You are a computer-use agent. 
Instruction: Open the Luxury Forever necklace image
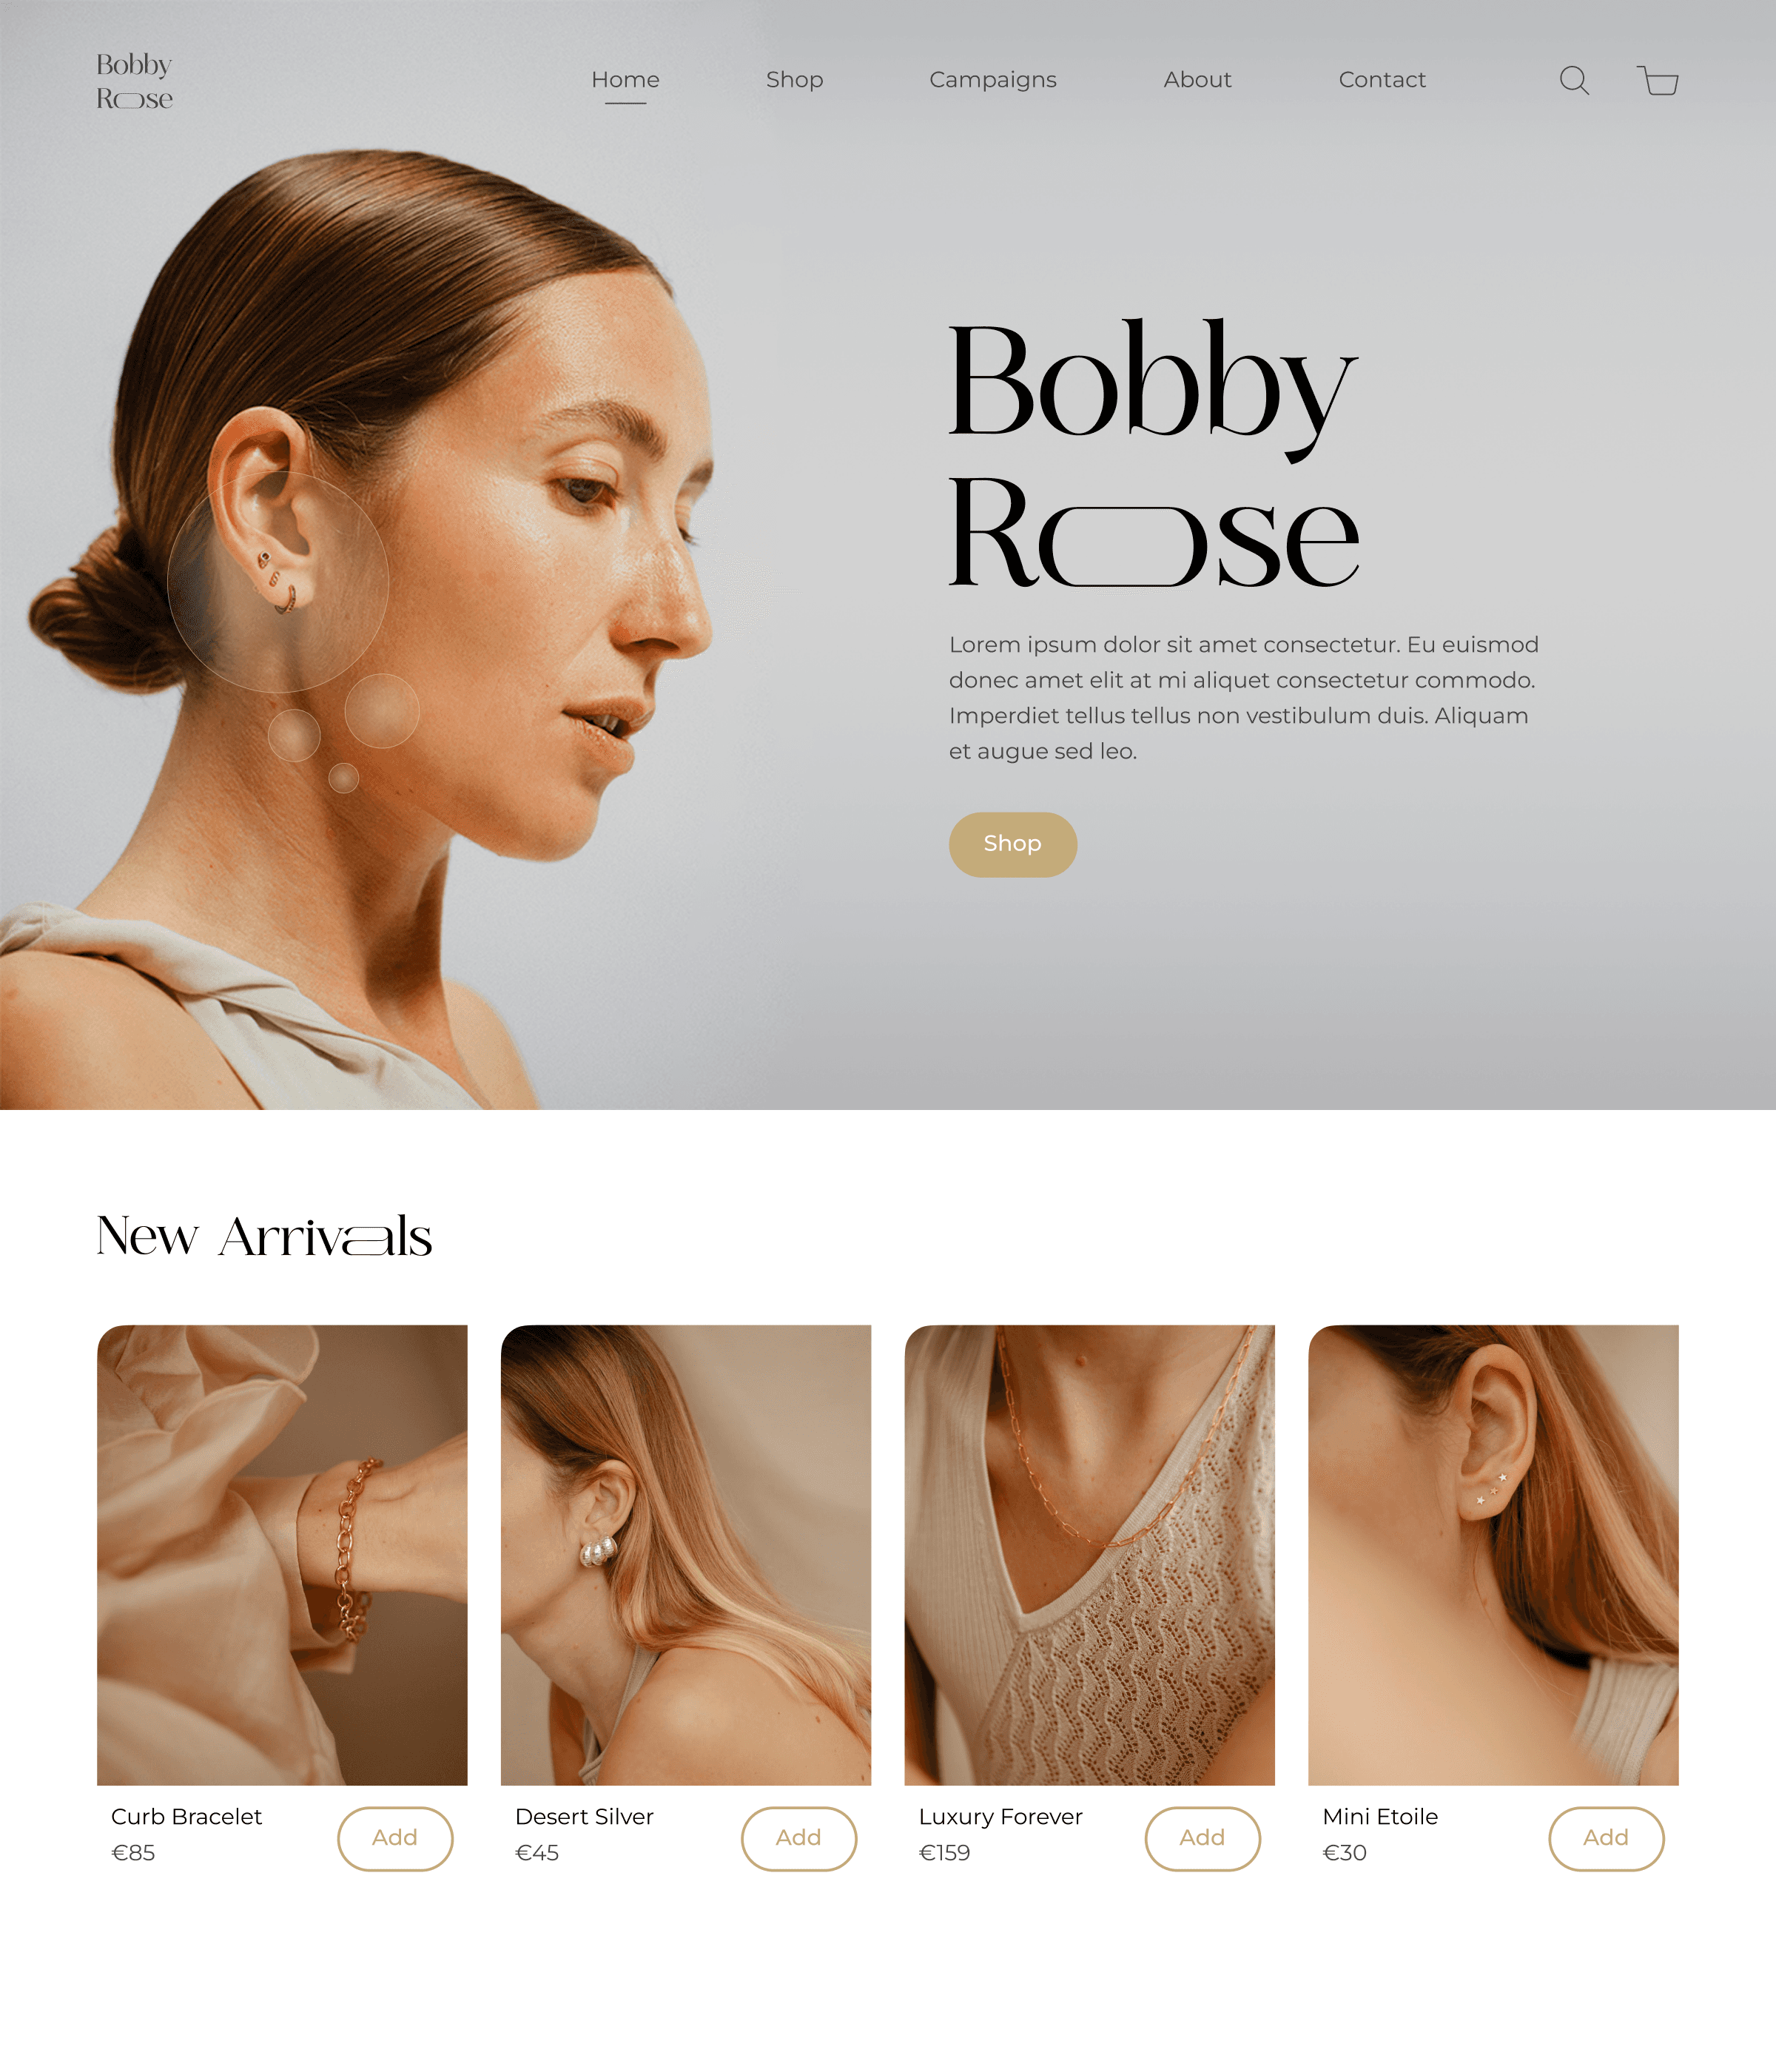point(1090,1555)
